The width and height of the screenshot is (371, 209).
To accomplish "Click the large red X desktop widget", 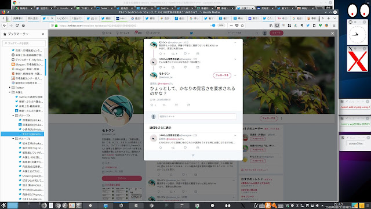I will 358,61.
